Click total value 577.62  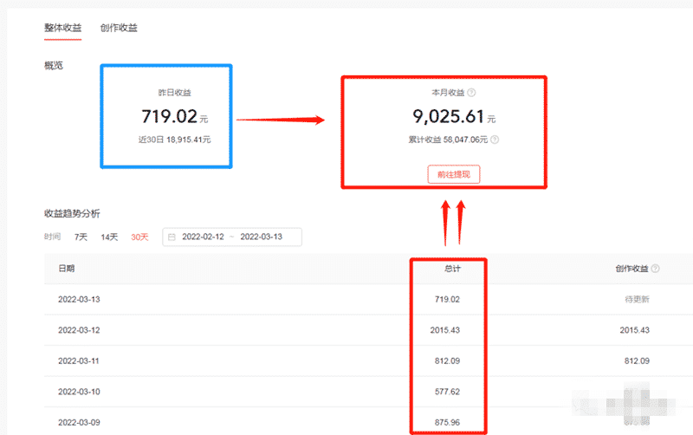[x=447, y=392]
